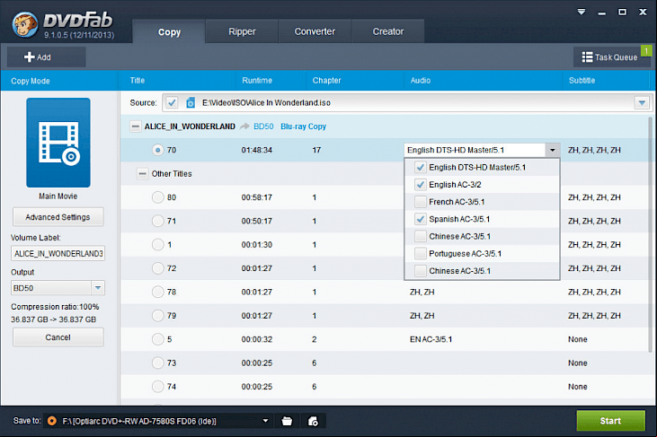Check French AC-3/5.1 audio track
The height and width of the screenshot is (437, 657).
(420, 202)
